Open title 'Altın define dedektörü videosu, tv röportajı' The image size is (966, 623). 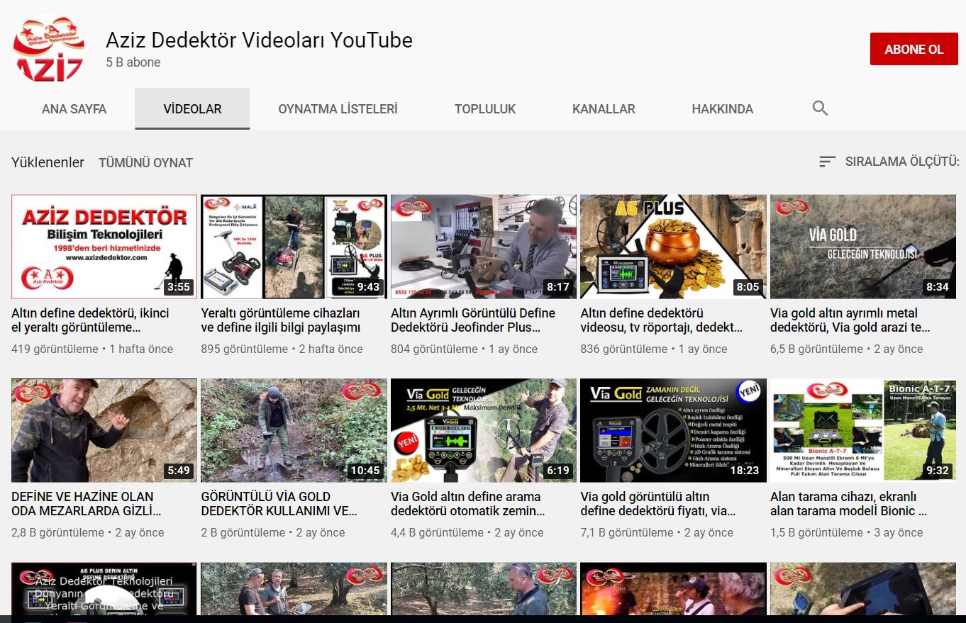click(x=662, y=320)
